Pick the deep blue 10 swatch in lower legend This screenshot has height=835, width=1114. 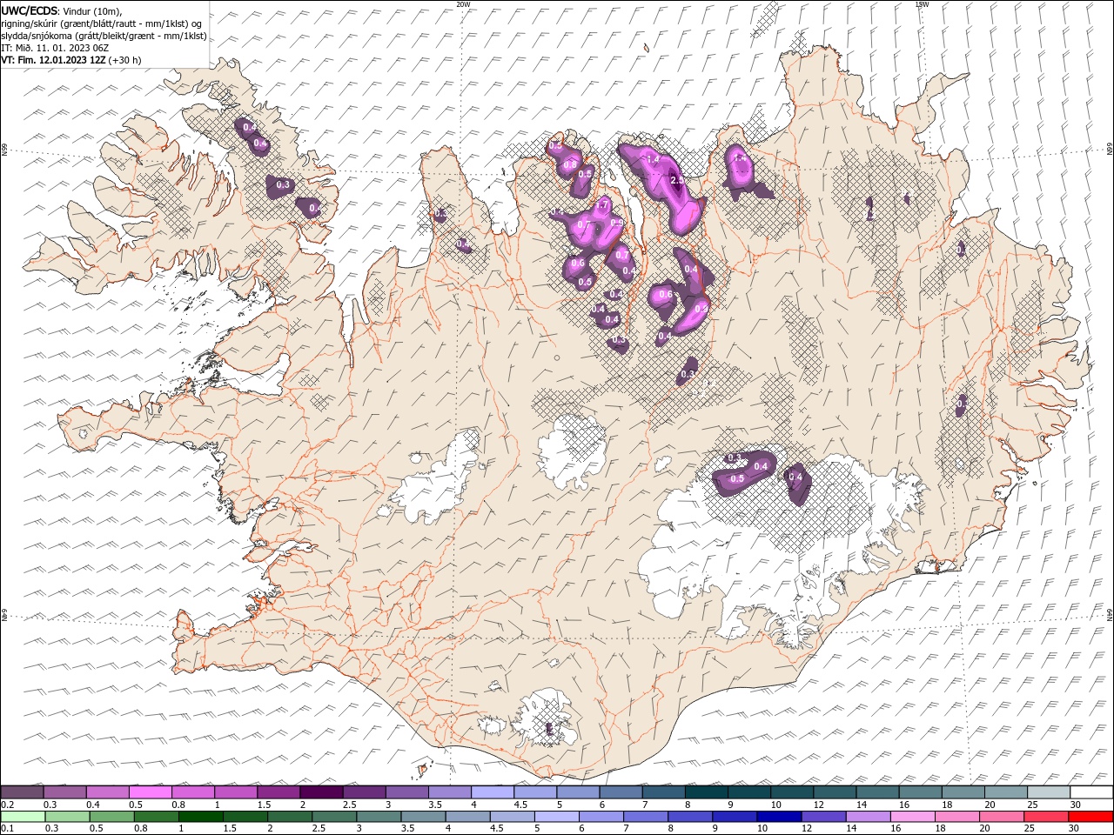(779, 817)
